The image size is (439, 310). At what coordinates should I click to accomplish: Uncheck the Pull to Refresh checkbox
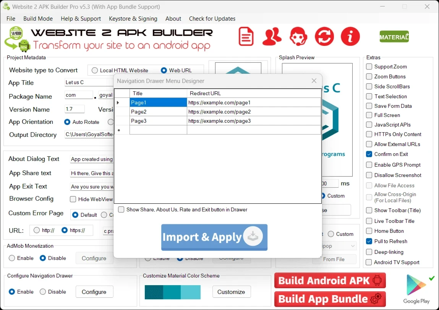[x=369, y=241]
